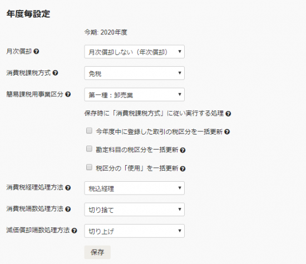Show help for 消費税経理処理方法
The width and height of the screenshot is (306, 264).
68,188
